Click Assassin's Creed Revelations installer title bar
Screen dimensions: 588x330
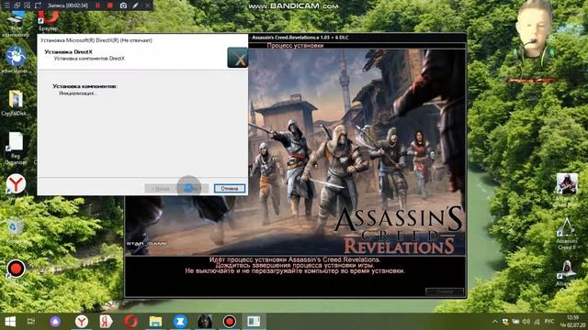tap(356, 38)
